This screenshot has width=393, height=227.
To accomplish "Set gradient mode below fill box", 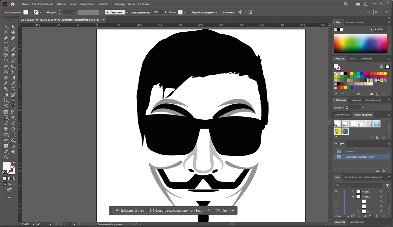I will click(x=9, y=178).
